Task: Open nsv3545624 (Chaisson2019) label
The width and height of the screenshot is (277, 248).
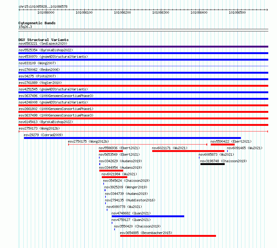Action: [126, 181]
